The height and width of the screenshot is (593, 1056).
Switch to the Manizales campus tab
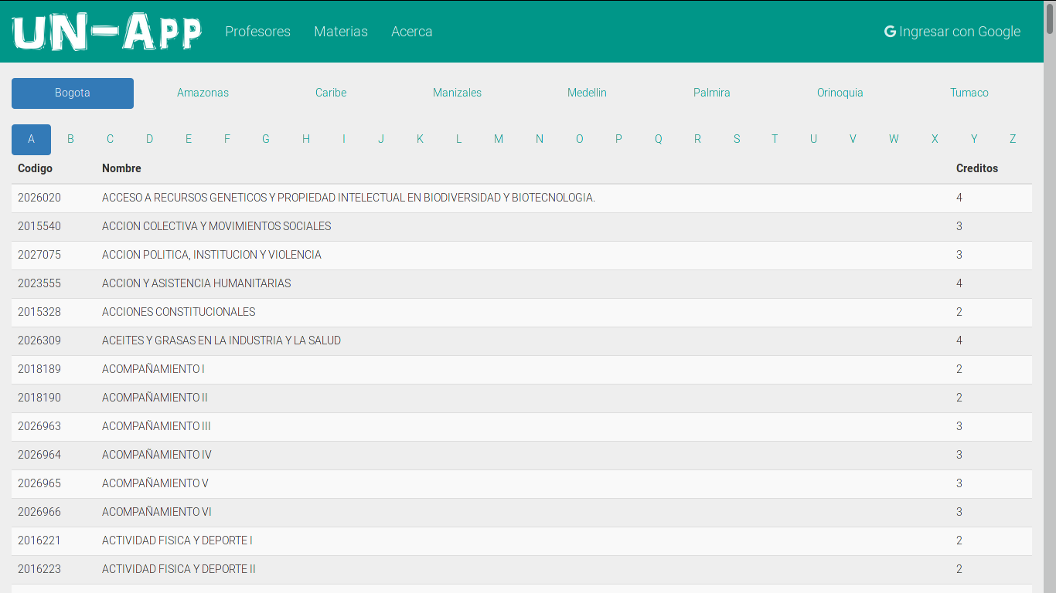(x=457, y=93)
